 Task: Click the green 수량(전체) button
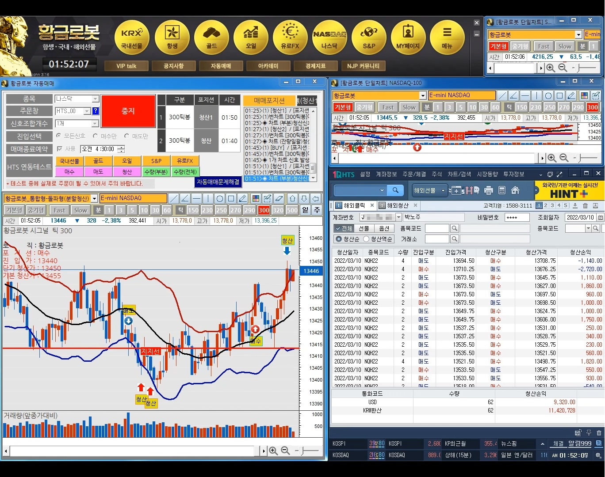click(185, 172)
